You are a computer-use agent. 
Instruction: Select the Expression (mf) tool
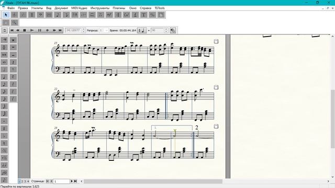tap(109, 15)
